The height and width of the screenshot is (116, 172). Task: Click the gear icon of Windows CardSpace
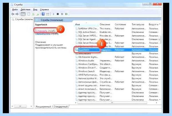point(77,64)
